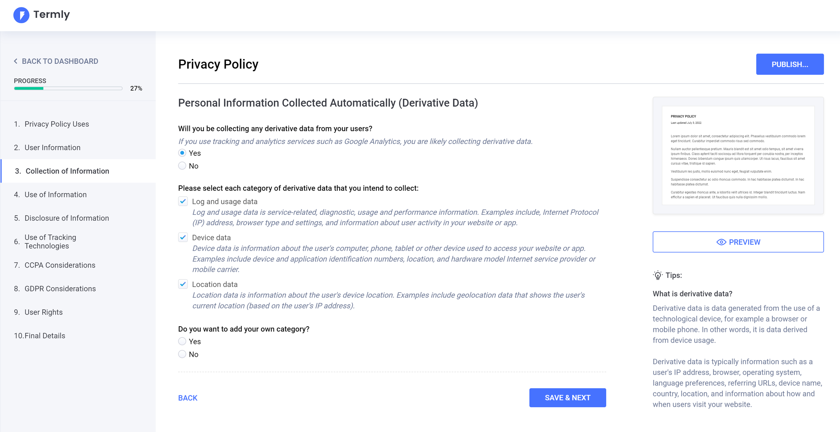This screenshot has width=840, height=432.
Task: Click the eye icon on the Preview button
Action: (x=721, y=242)
